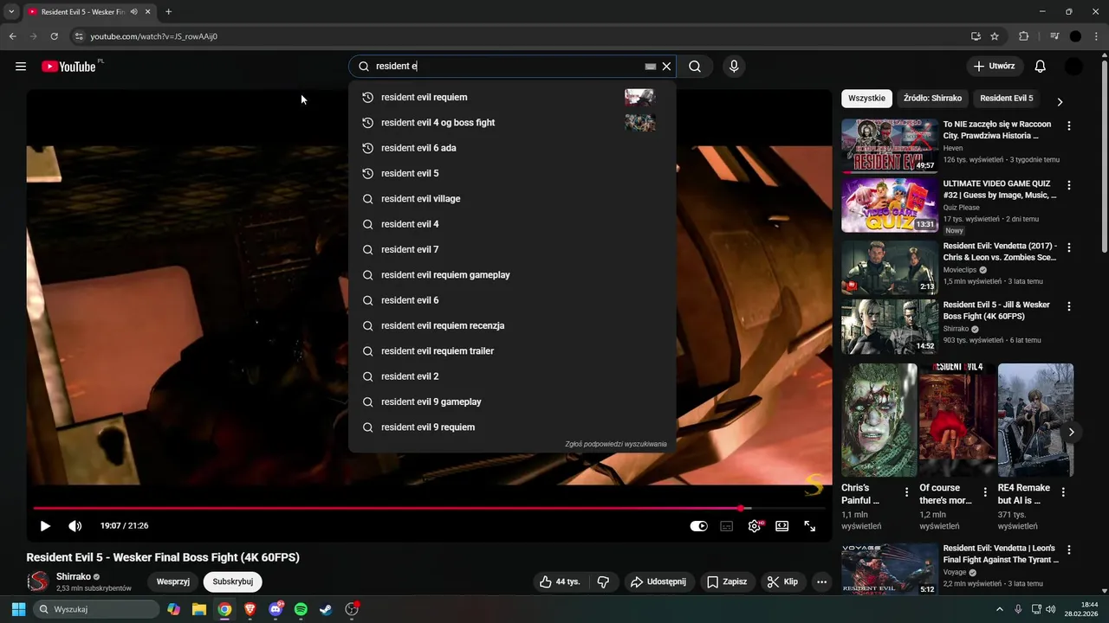Image resolution: width=1109 pixels, height=623 pixels.
Task: Click Zgłoś podpowiedzi wyszukiwania link
Action: click(616, 445)
